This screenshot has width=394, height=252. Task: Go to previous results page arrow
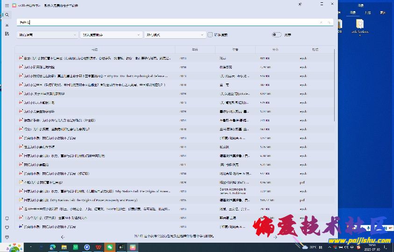pyautogui.click(x=63, y=237)
